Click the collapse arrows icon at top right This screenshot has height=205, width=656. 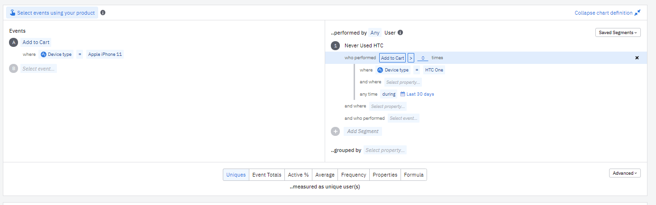638,13
